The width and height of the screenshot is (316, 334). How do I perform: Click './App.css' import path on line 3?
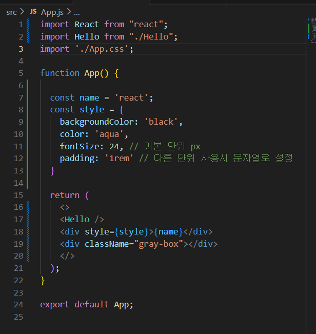[102, 49]
